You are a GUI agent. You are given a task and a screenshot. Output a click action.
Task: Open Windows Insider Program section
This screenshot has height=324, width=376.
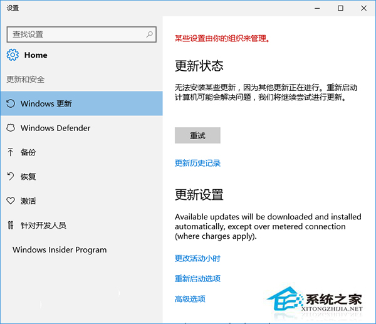point(81,249)
